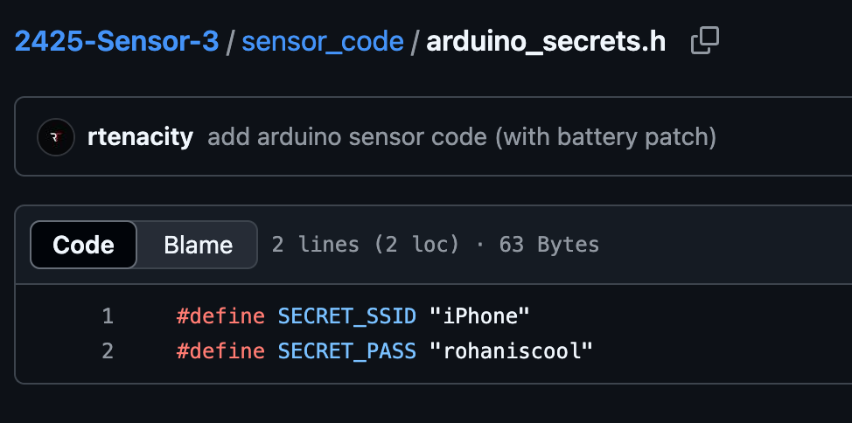Click the SECRET_PASS identifier

coord(346,351)
